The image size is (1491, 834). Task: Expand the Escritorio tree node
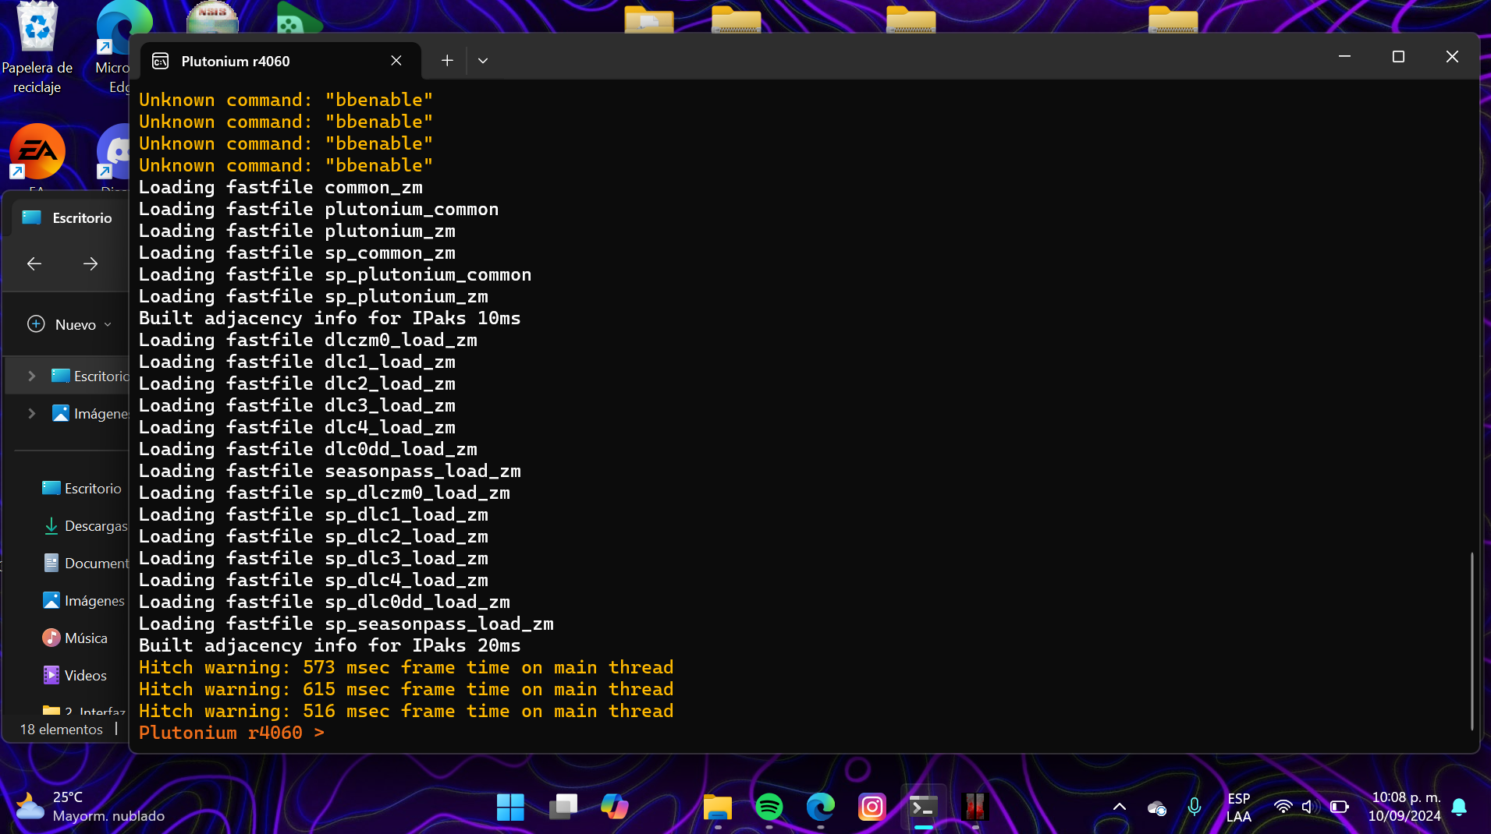[x=32, y=376]
